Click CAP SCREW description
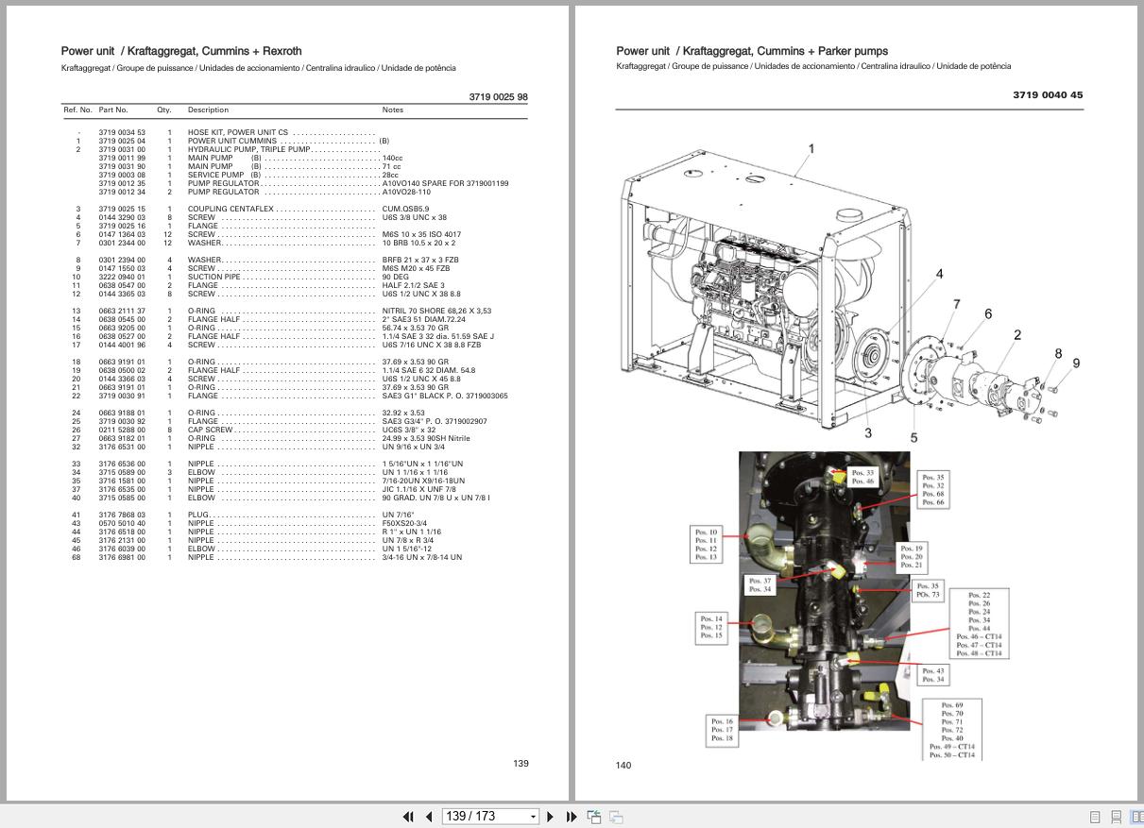 pyautogui.click(x=210, y=430)
